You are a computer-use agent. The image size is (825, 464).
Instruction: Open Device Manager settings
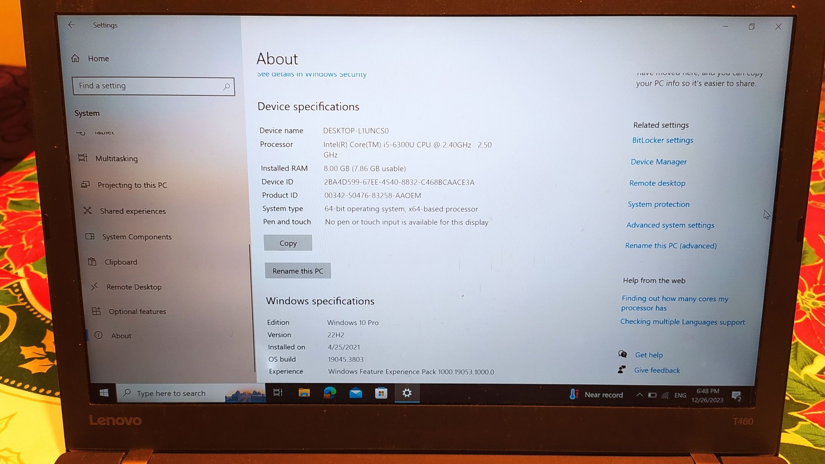[658, 162]
